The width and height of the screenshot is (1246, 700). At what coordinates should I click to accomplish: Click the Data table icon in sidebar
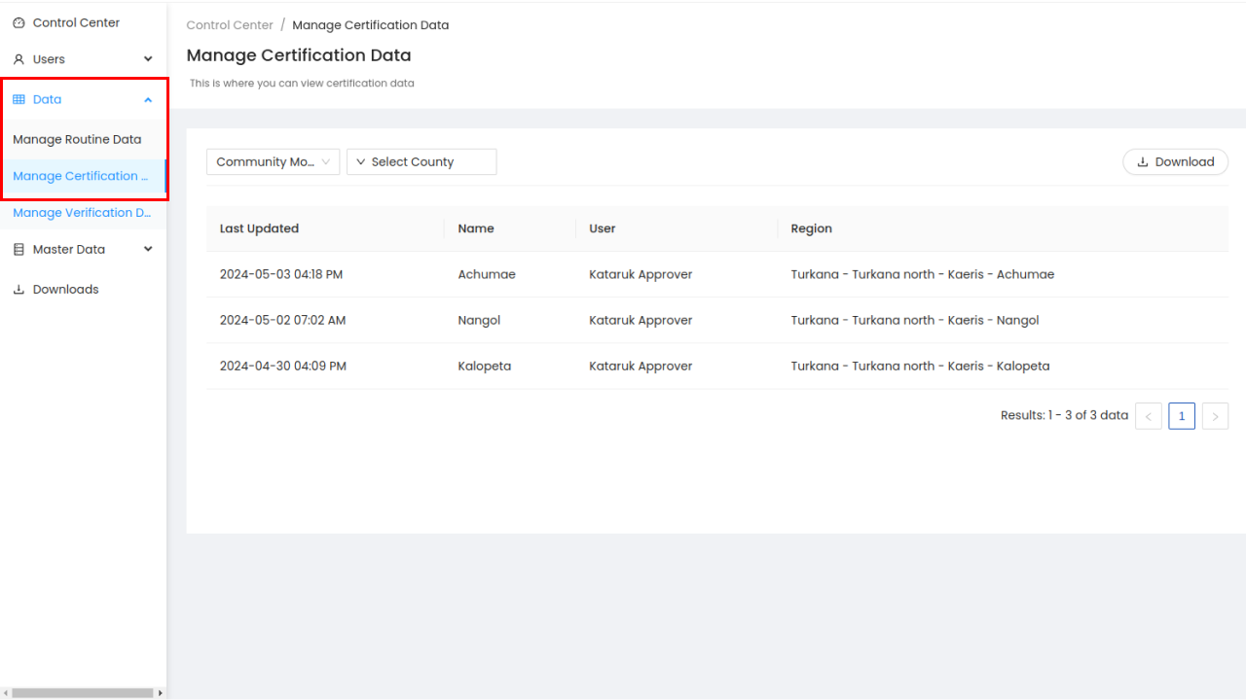point(18,99)
